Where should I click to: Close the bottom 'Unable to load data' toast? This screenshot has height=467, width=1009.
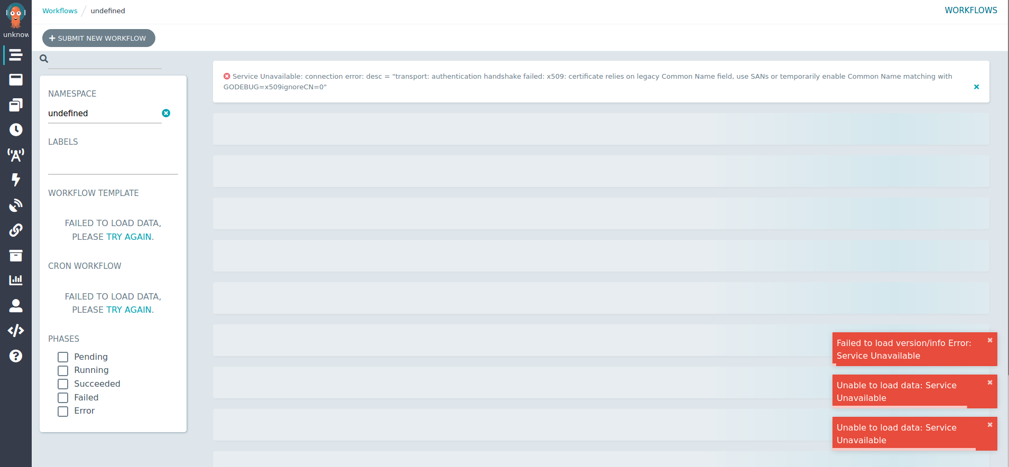point(990,425)
